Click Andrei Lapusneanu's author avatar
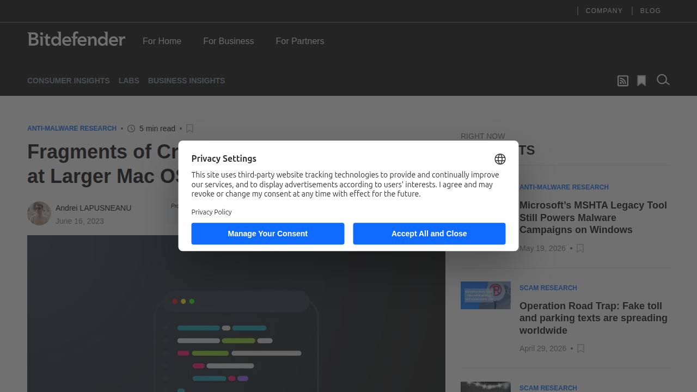This screenshot has height=392, width=697. pyautogui.click(x=39, y=213)
